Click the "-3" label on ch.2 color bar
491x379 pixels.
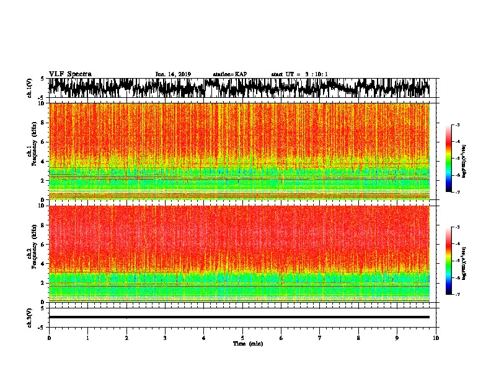457,227
